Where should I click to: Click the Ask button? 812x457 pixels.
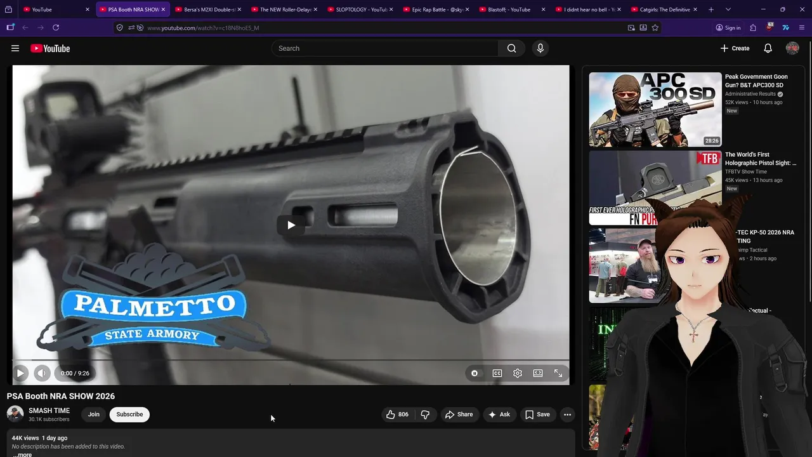point(499,414)
